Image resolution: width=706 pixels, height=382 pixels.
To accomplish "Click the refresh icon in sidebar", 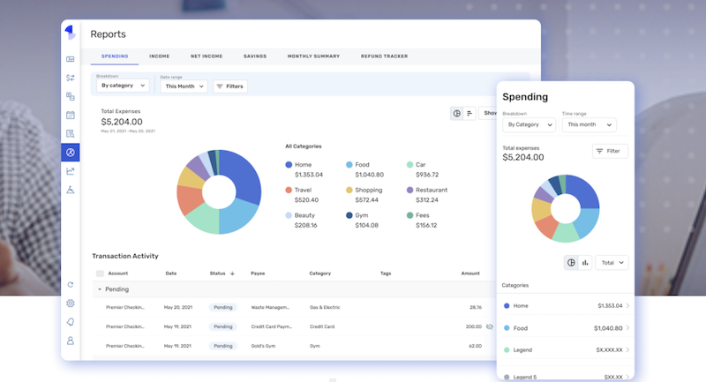I will tap(71, 285).
